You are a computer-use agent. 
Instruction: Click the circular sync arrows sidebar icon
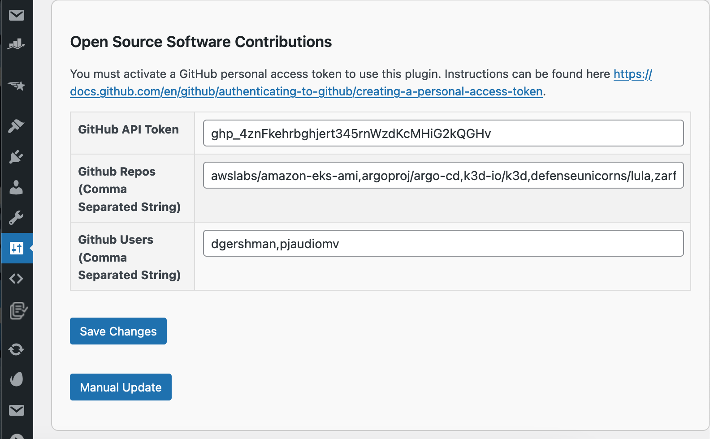coord(17,349)
